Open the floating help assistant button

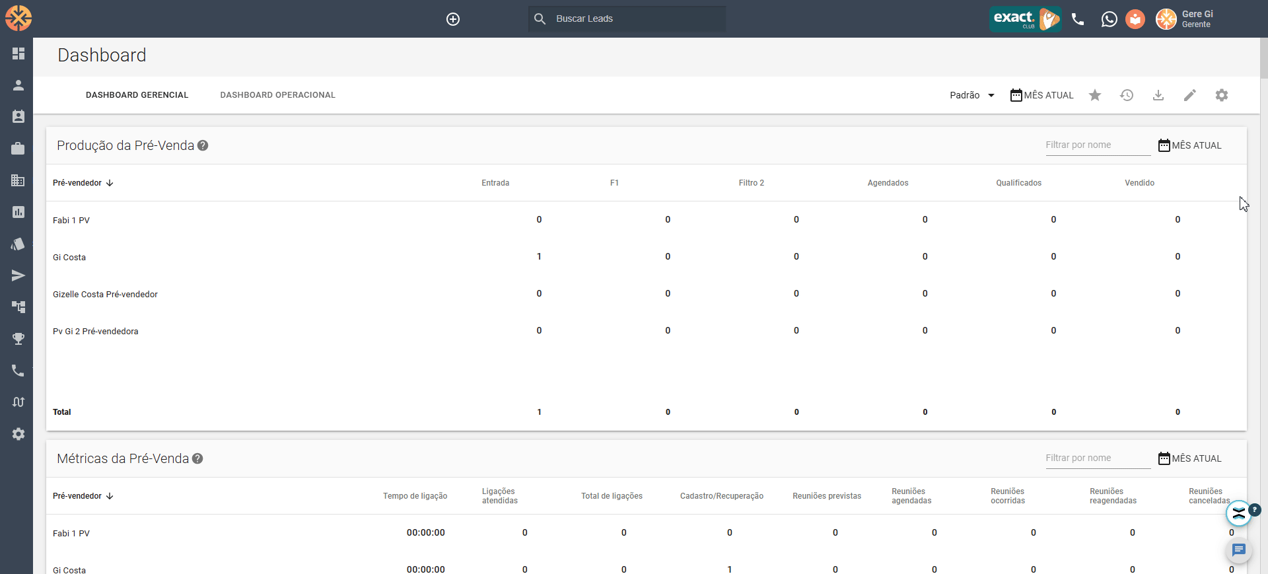1239,513
